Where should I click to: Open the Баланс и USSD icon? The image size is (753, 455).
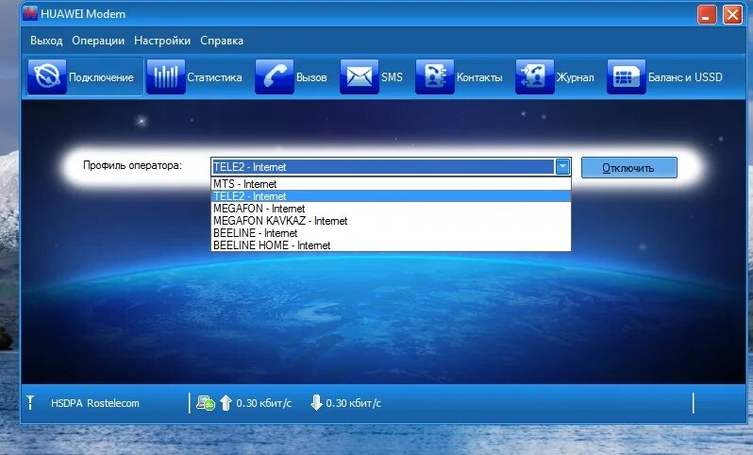[627, 76]
